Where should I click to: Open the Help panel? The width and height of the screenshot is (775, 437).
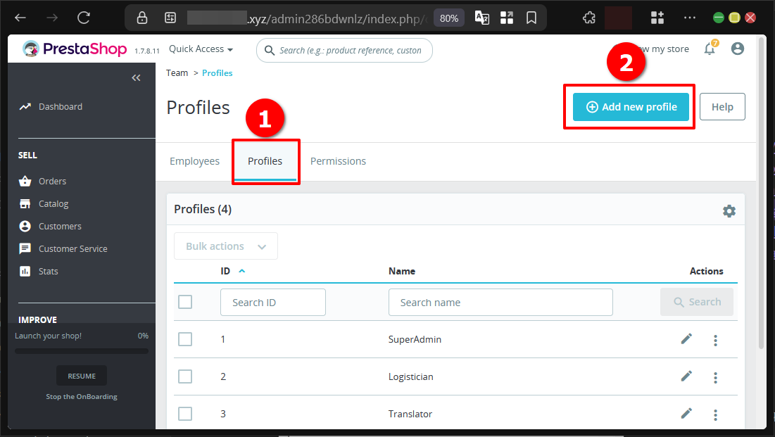722,106
